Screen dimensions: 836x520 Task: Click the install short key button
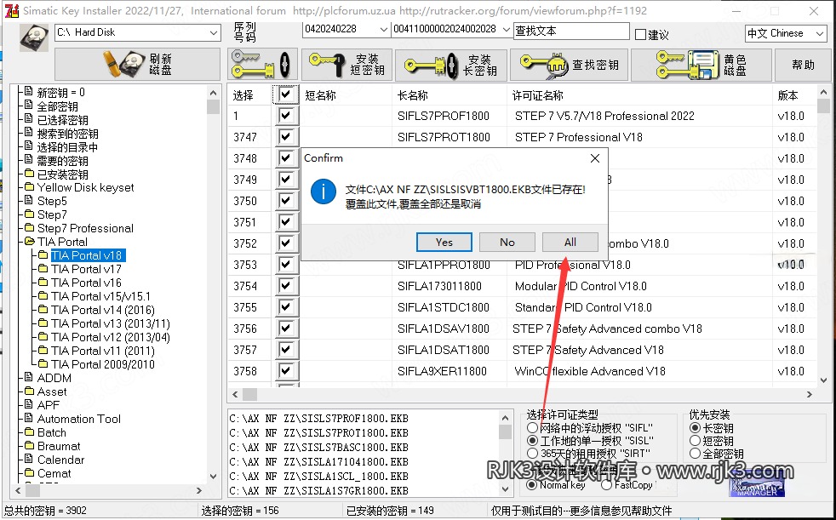click(347, 65)
